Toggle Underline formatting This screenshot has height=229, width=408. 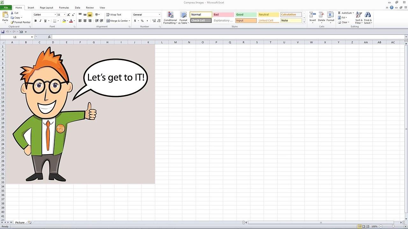[45, 21]
